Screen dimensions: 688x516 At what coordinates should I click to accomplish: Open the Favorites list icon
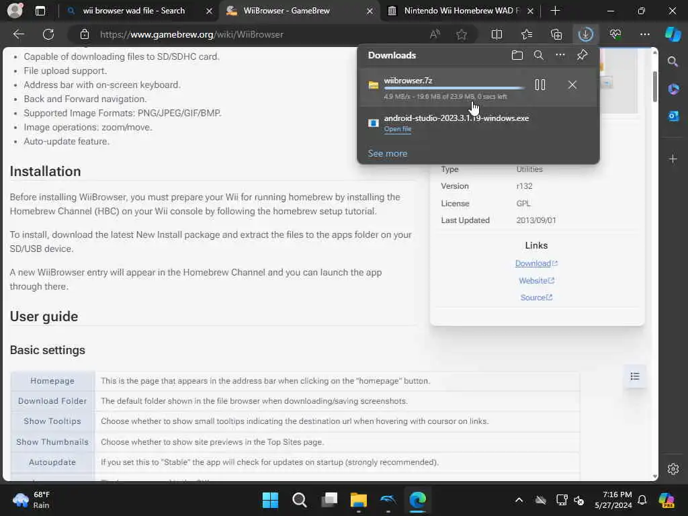(x=527, y=34)
